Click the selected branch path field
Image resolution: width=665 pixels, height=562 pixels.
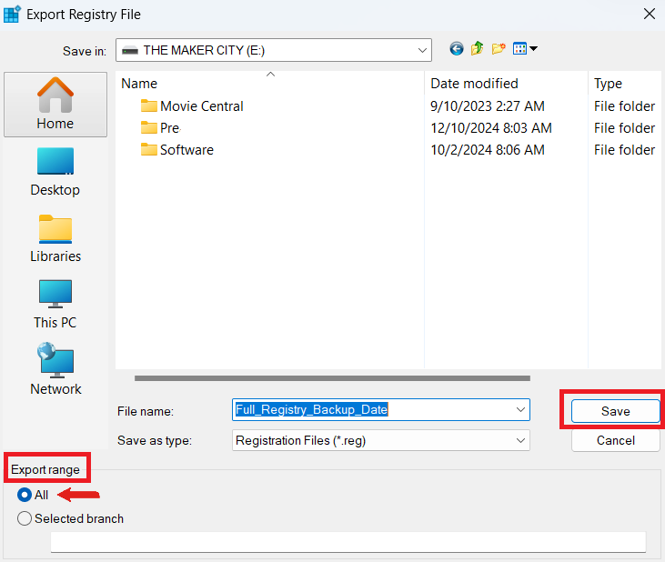click(348, 542)
